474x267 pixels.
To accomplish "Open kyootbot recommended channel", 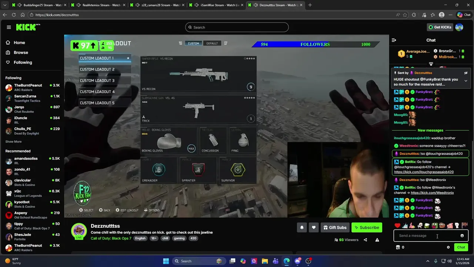I will pos(32,204).
